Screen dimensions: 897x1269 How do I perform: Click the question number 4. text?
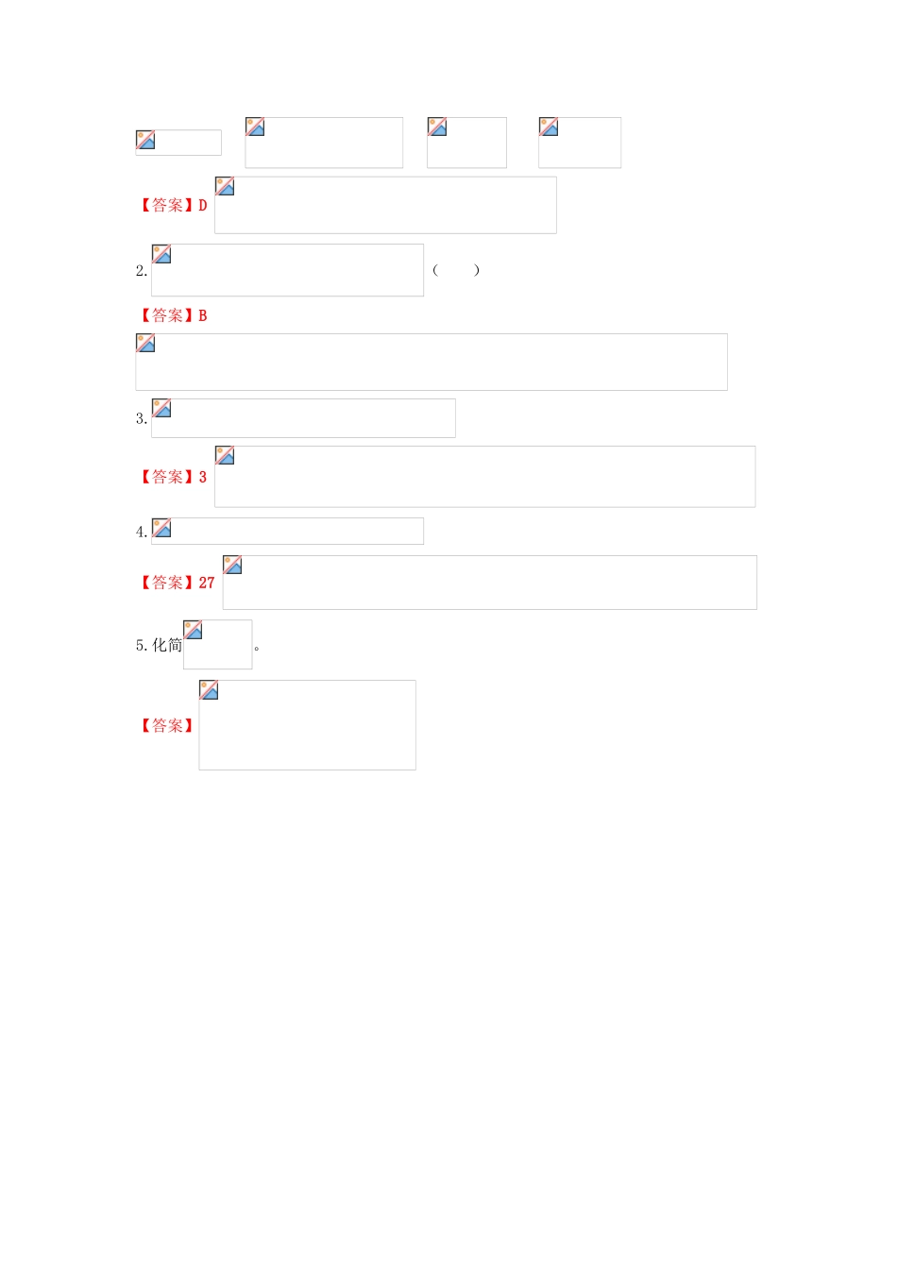click(x=142, y=533)
